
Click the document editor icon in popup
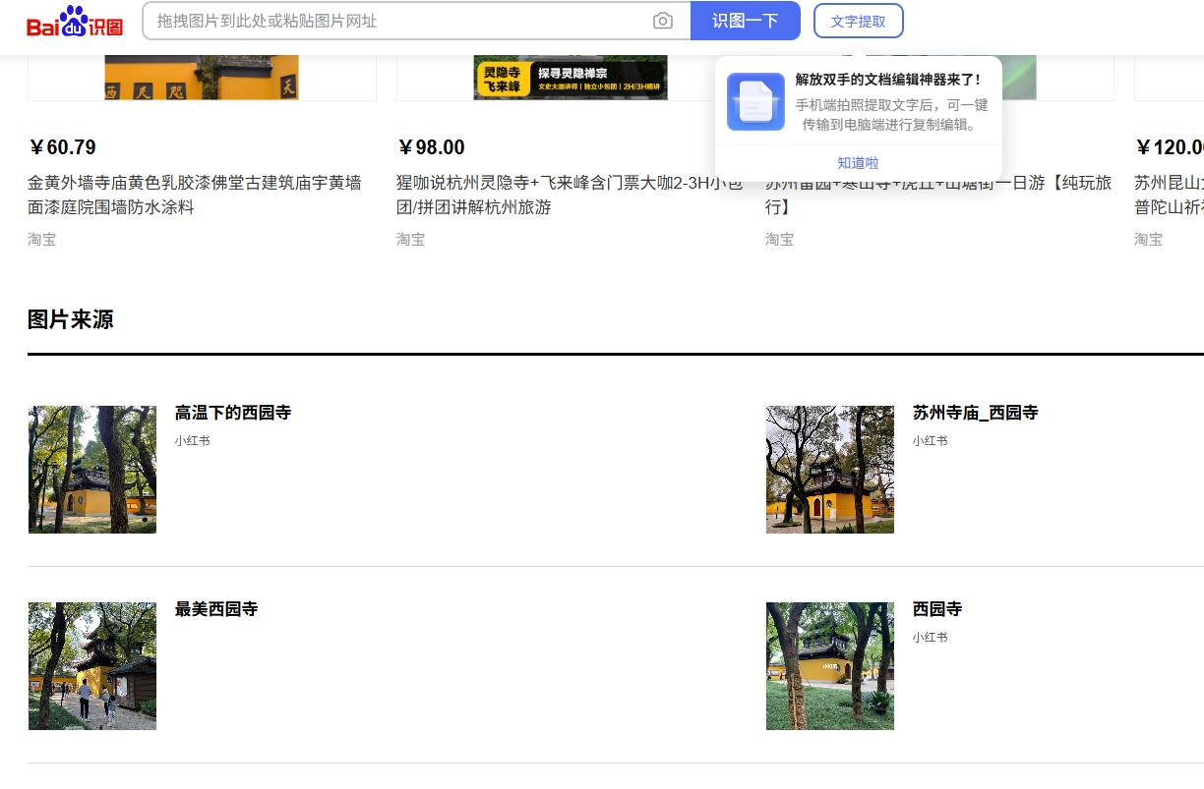tap(755, 101)
